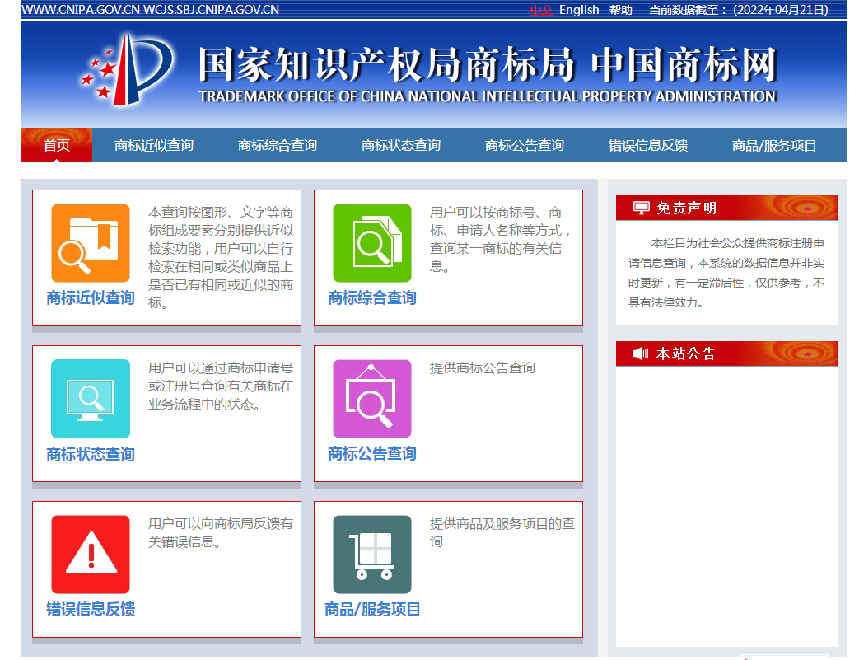Click the 商标近似查询 card title link

tap(91, 297)
